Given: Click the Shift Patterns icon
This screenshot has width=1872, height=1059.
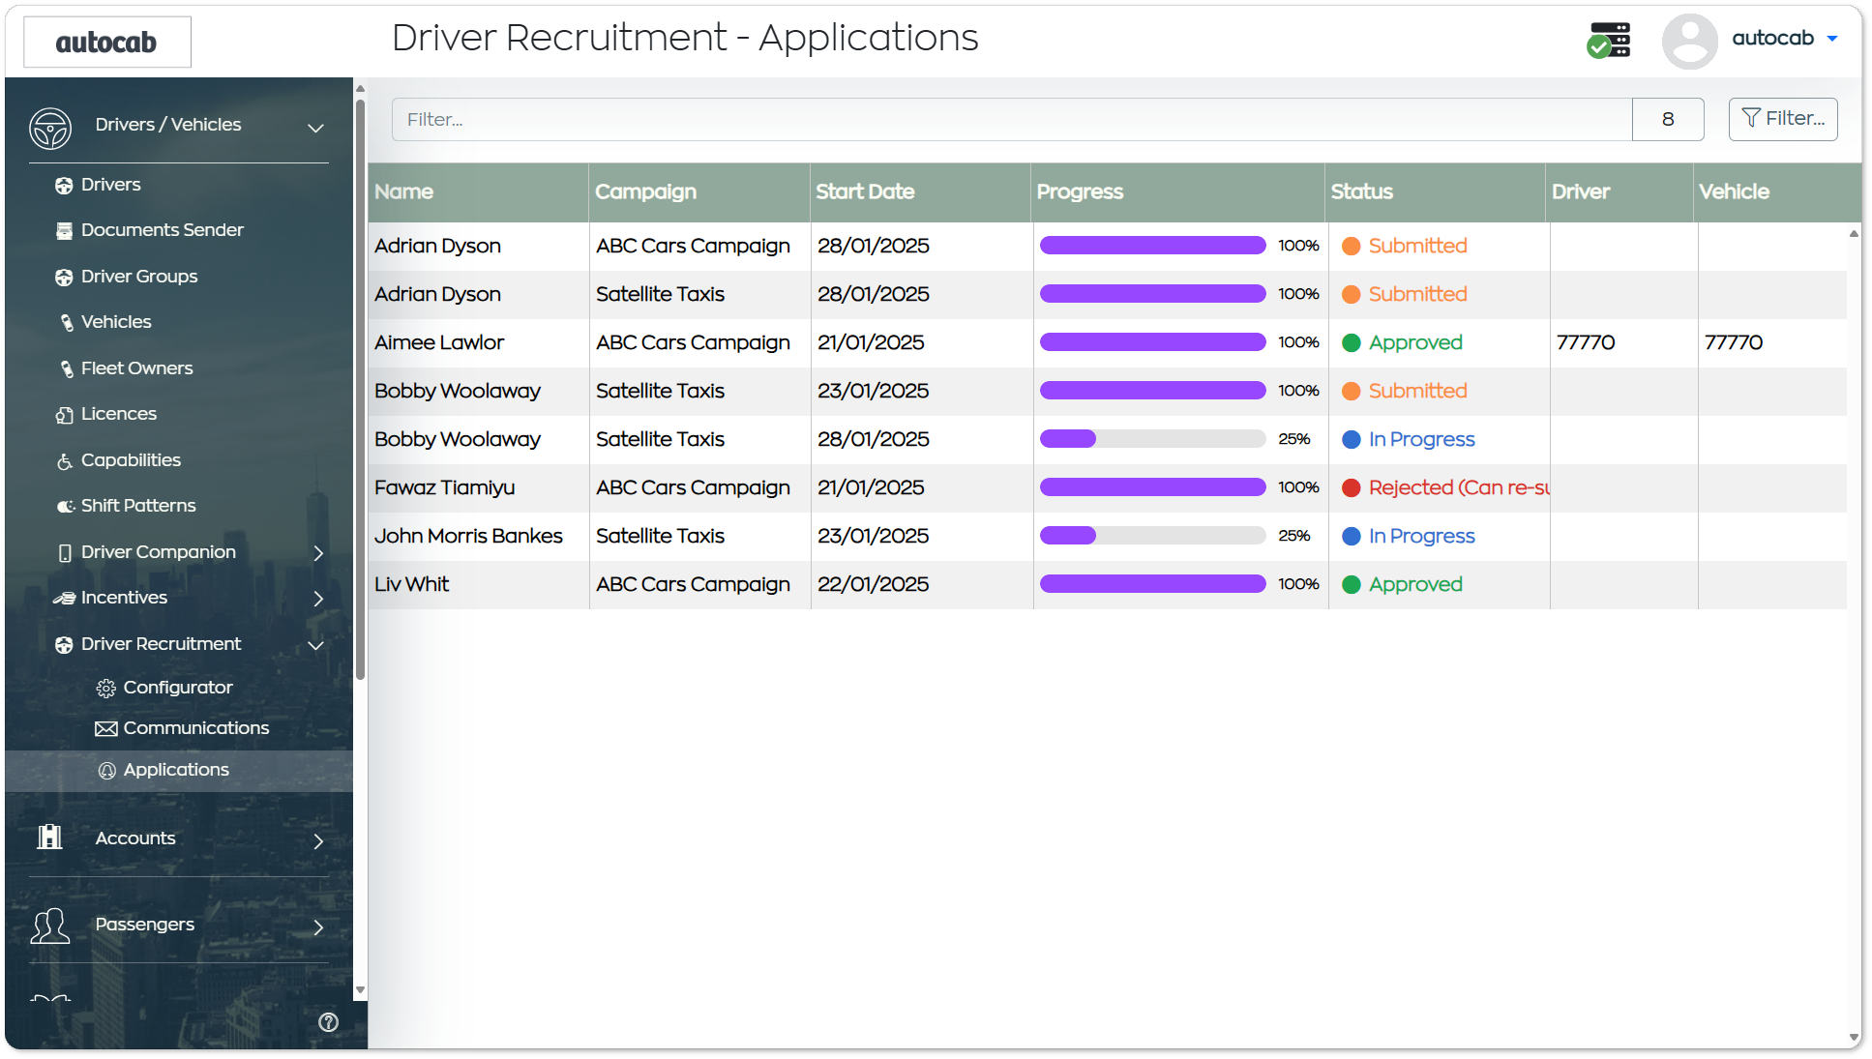Looking at the screenshot, I should click(x=65, y=507).
